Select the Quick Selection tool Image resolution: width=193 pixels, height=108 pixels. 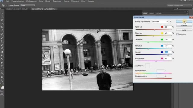pyautogui.click(x=2, y=23)
